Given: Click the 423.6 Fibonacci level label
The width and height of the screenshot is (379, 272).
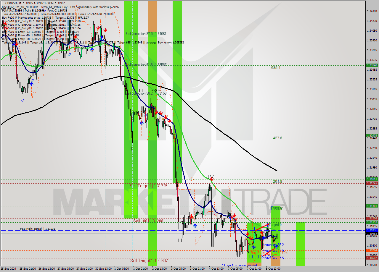Looking at the screenshot, I should click(277, 138).
